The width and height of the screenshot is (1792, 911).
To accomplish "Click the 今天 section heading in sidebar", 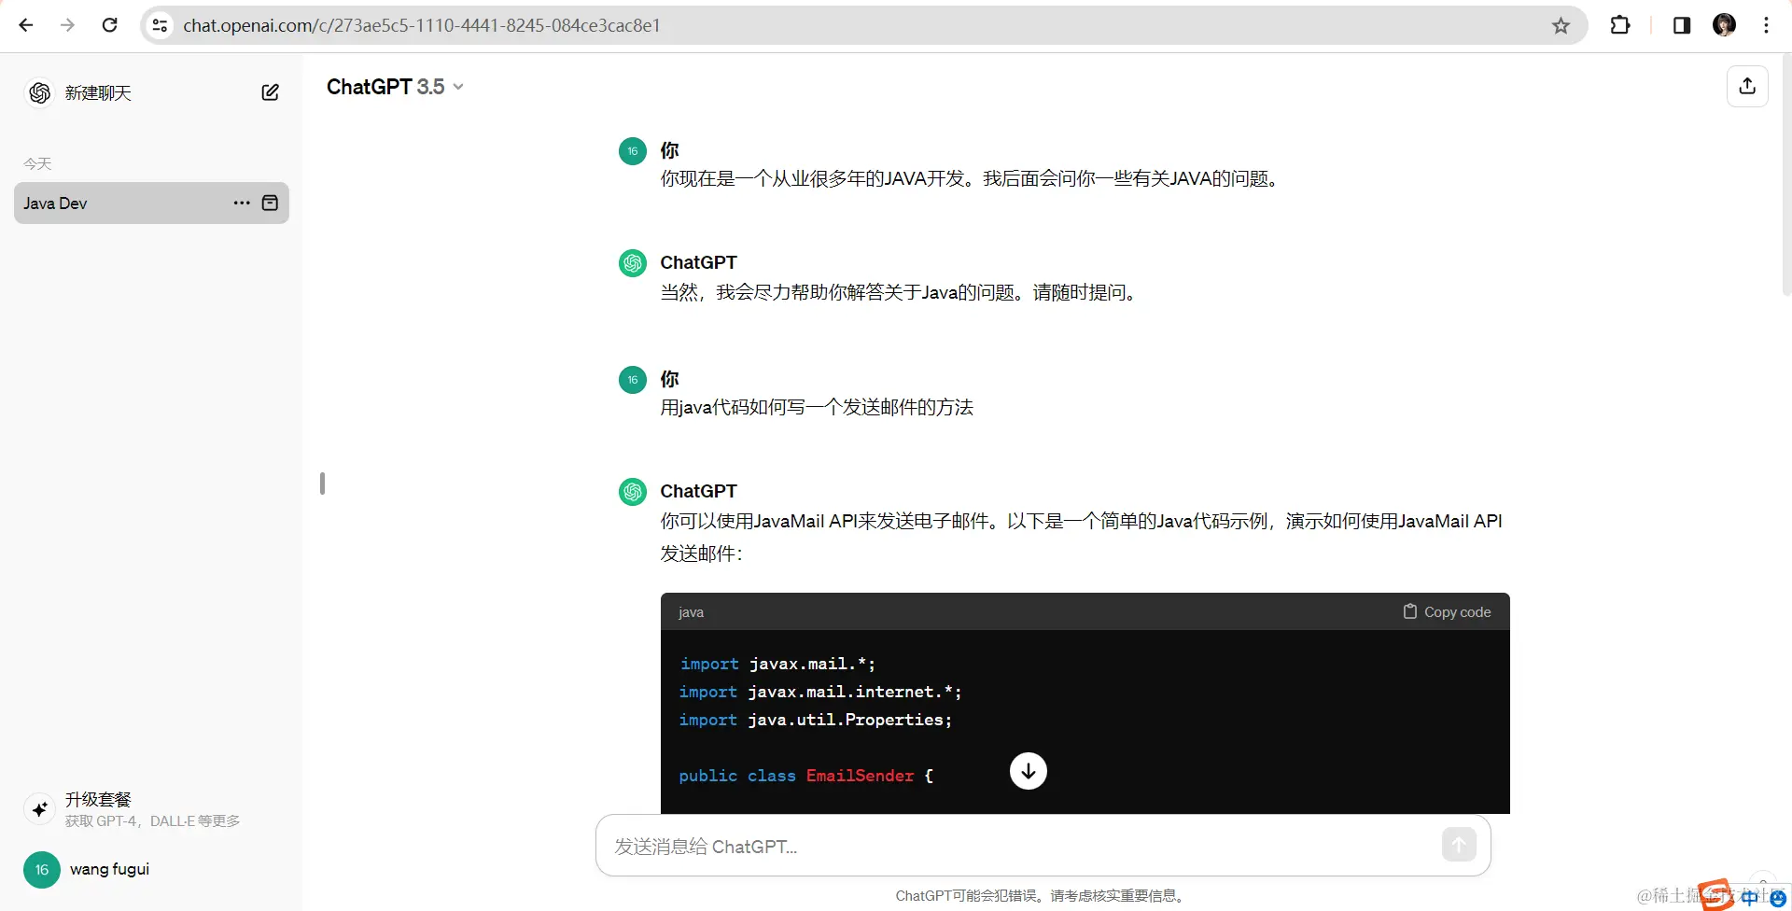I will point(37,163).
